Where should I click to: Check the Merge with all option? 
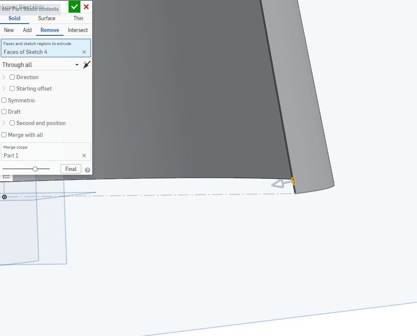[4, 135]
